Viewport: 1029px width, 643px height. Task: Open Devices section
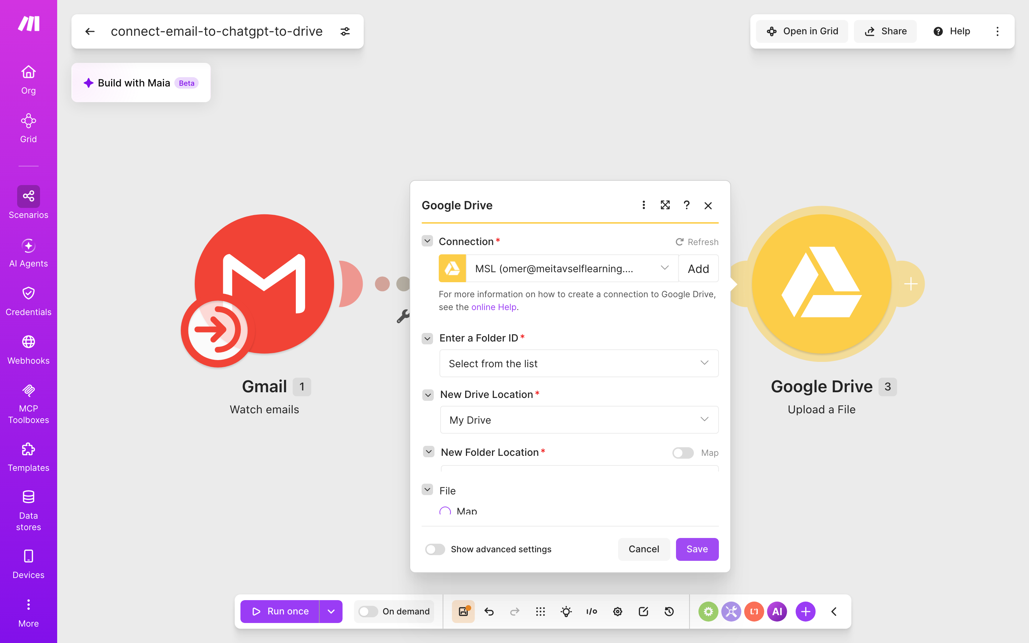click(29, 564)
